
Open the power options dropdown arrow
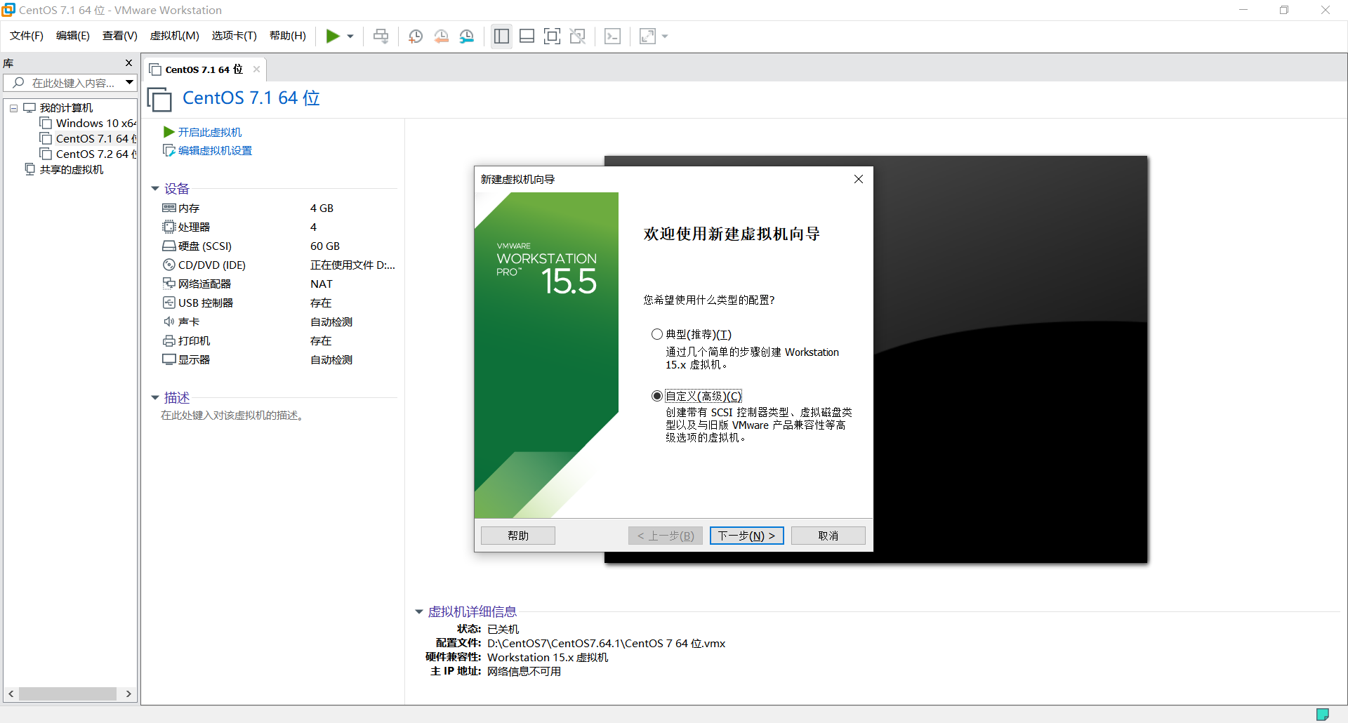click(350, 37)
